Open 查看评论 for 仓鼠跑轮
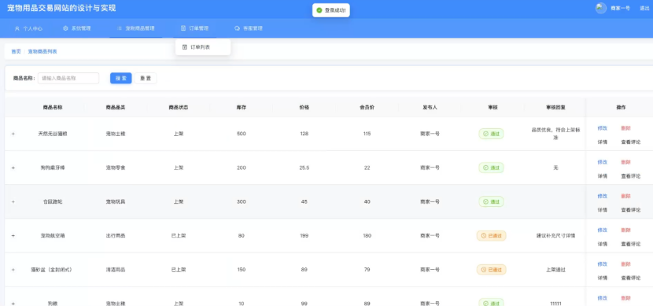 tap(630, 210)
